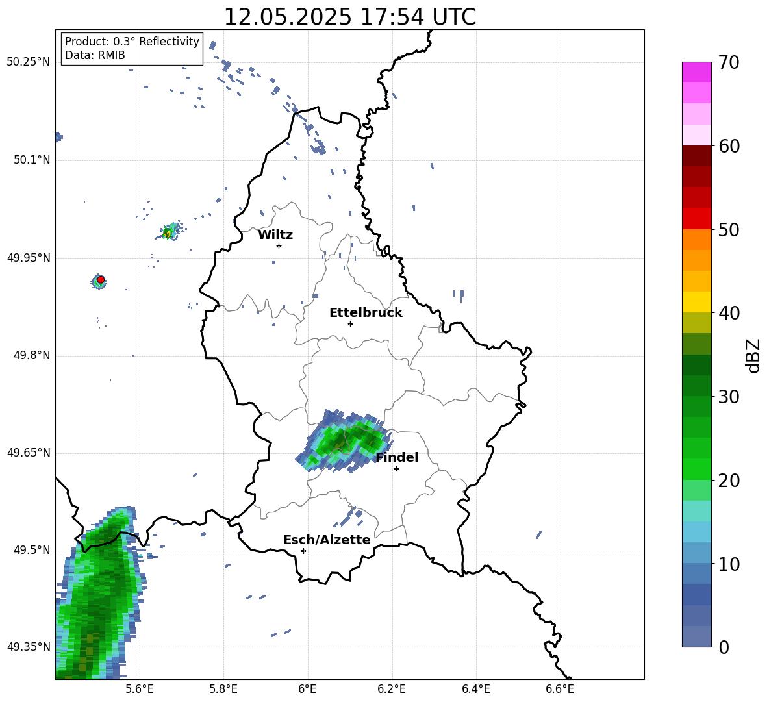Select the Findel city label
Viewport: 769px width, 702px height.
coord(397,457)
